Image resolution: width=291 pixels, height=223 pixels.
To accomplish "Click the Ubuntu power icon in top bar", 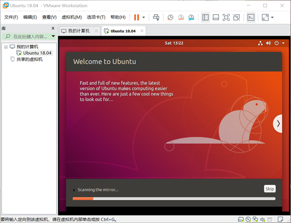I will pyautogui.click(x=276, y=43).
